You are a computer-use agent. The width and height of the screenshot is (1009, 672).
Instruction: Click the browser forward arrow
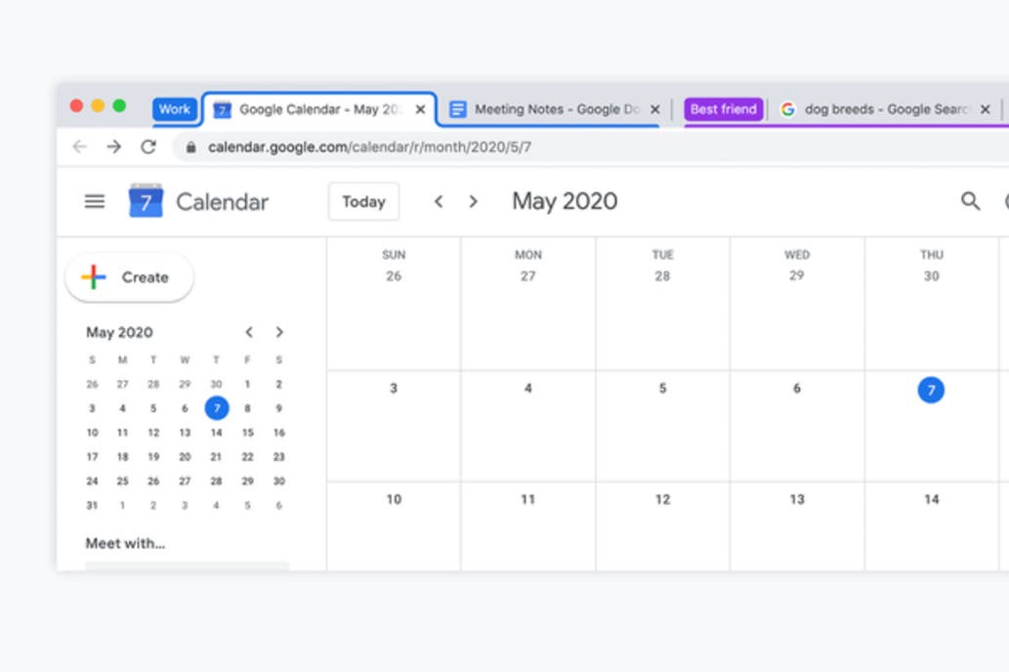[114, 147]
